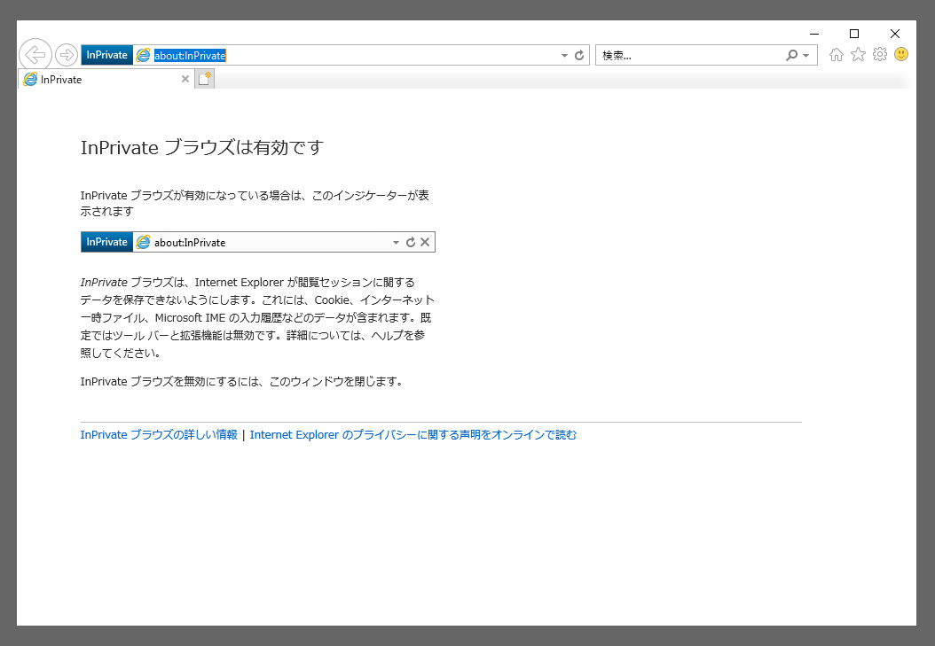Click the IE page icon in address bar
Screen dimensions: 935x646
coord(143,55)
